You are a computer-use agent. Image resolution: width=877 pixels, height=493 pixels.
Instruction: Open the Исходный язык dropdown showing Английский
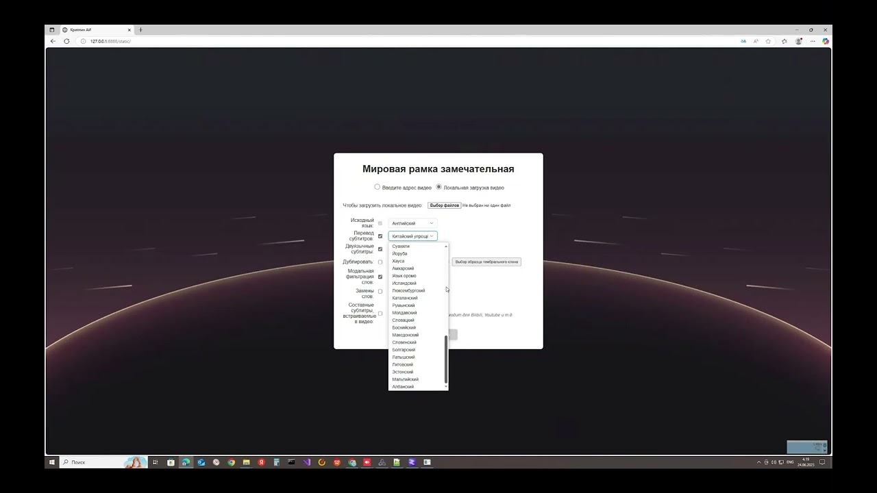coord(412,223)
